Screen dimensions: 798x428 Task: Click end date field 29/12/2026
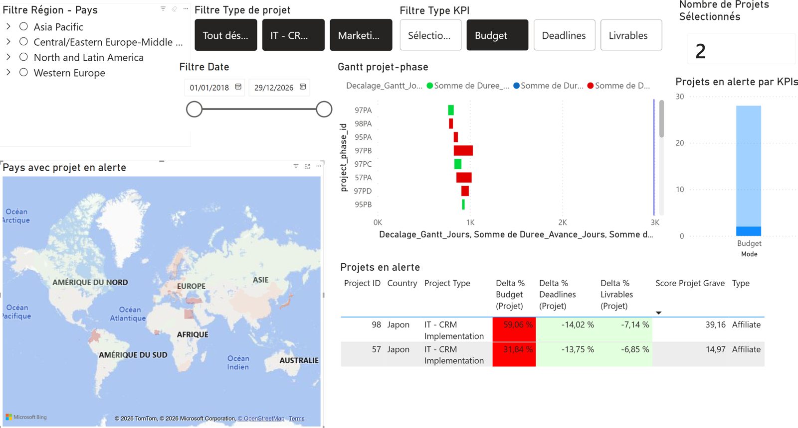click(x=279, y=87)
